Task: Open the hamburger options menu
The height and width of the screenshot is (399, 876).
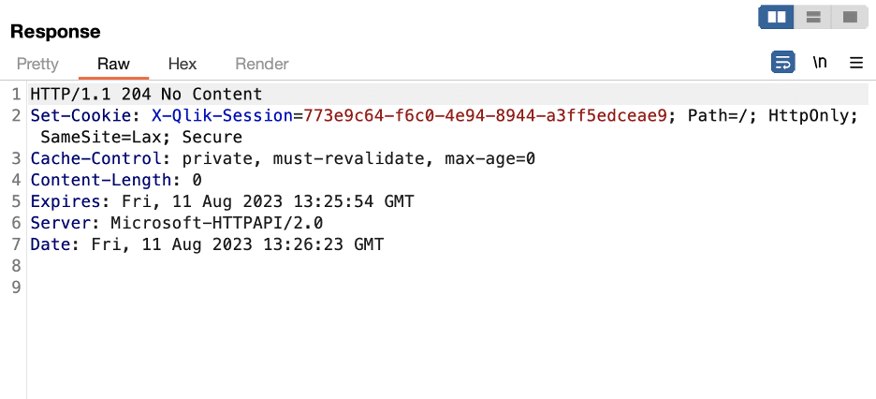Action: pos(856,63)
